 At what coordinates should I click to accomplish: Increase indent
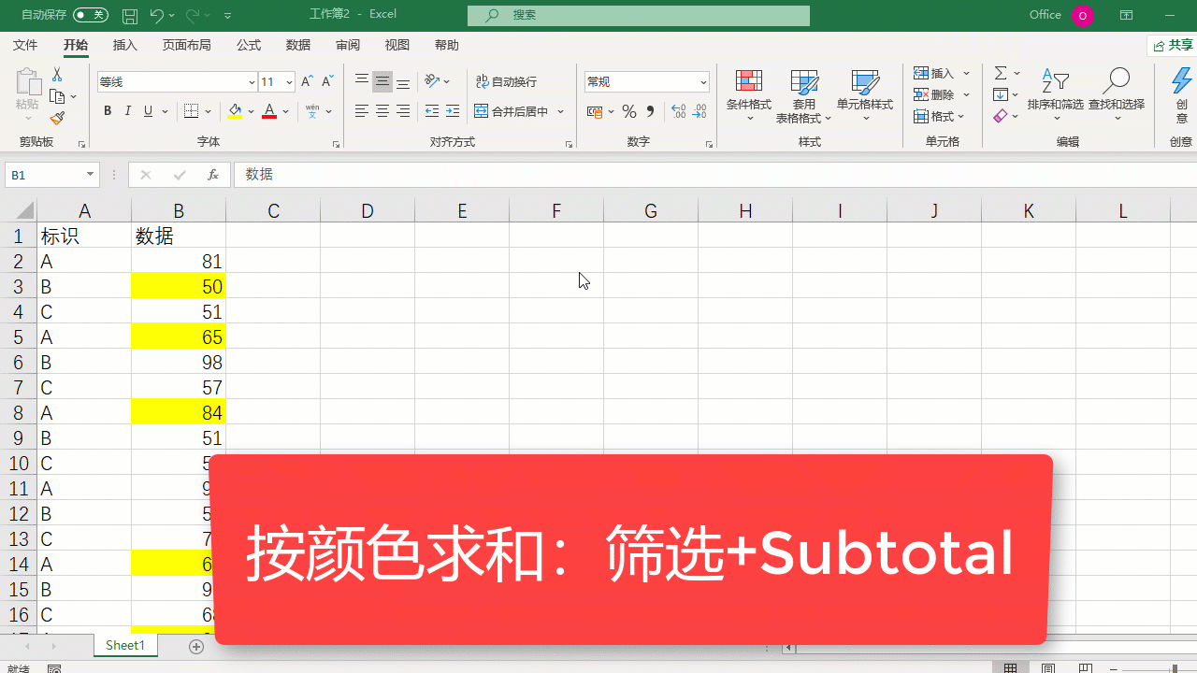tap(453, 111)
